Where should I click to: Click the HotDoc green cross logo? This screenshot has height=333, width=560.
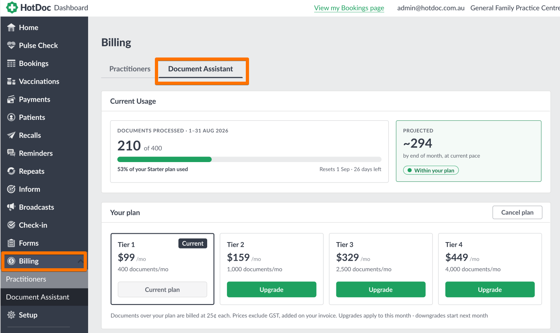pos(12,8)
